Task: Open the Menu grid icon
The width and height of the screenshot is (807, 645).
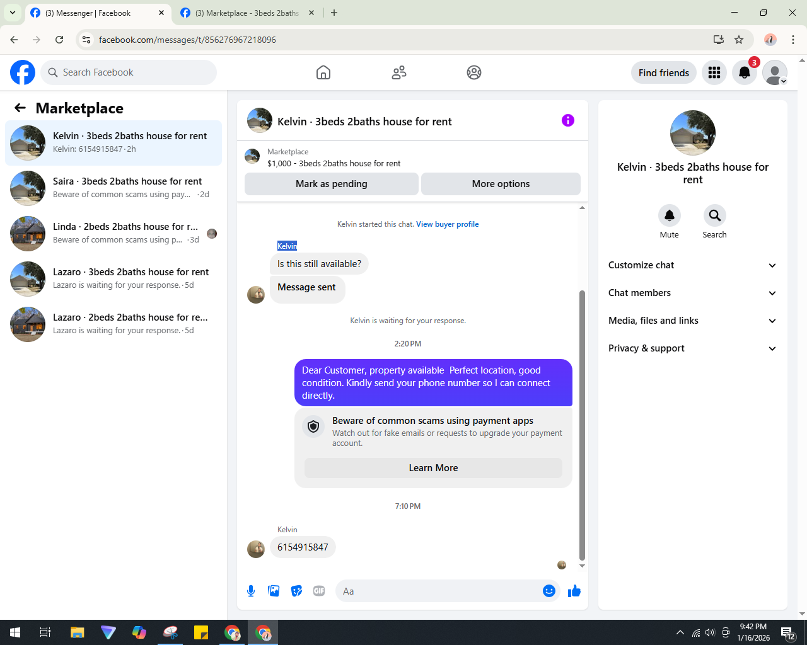Action: [x=714, y=72]
